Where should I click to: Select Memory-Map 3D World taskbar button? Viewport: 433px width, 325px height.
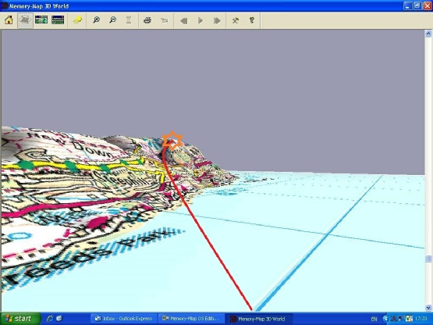(x=259, y=319)
